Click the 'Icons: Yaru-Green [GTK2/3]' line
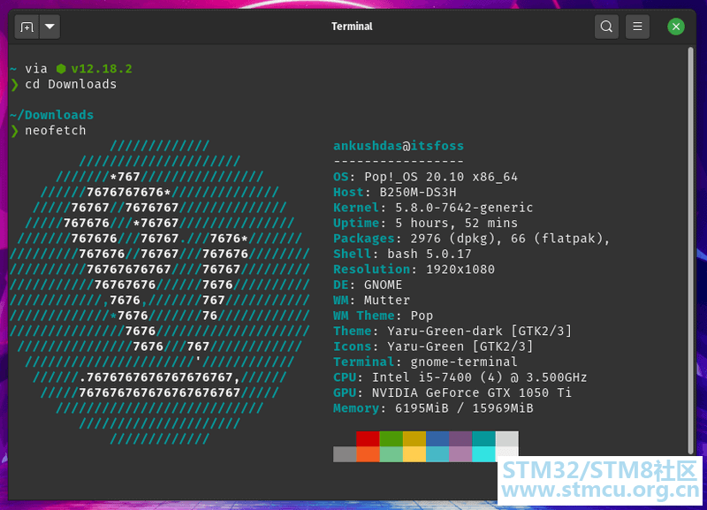The image size is (707, 510). (433, 346)
